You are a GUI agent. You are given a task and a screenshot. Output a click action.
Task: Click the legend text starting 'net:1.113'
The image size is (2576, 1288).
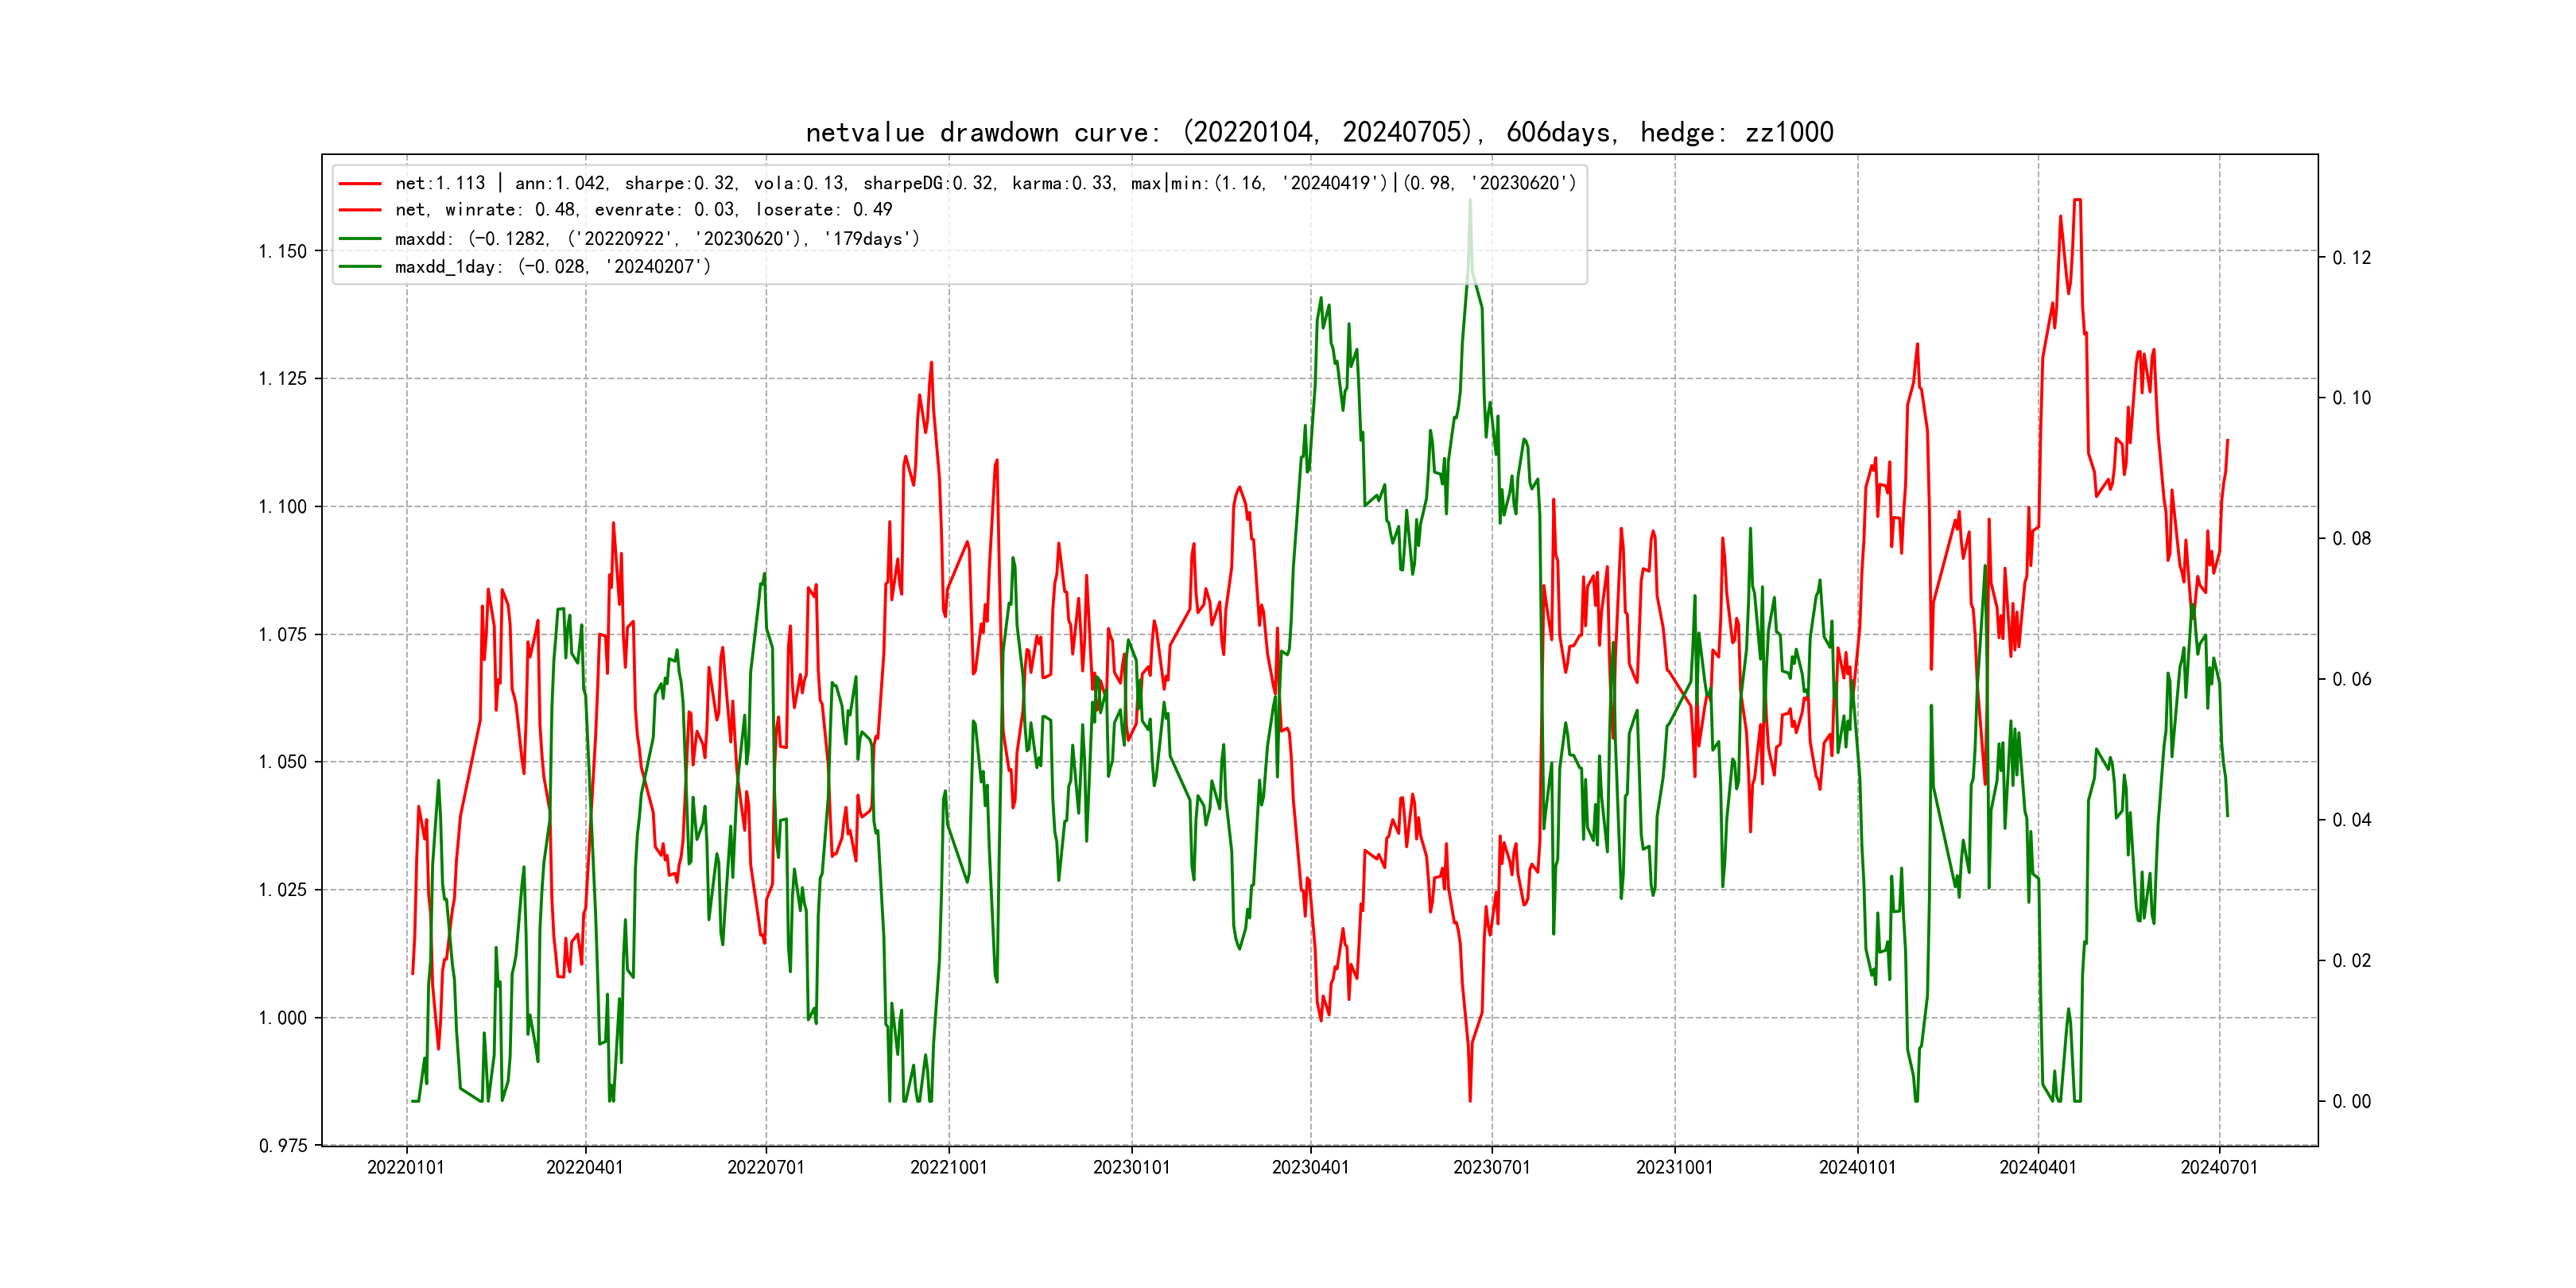(984, 183)
